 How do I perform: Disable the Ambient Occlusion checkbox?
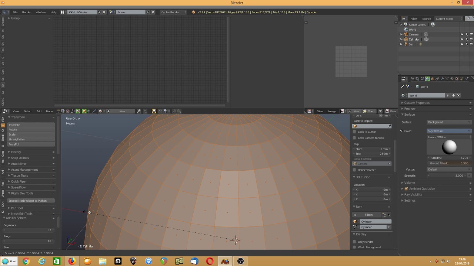click(x=406, y=189)
